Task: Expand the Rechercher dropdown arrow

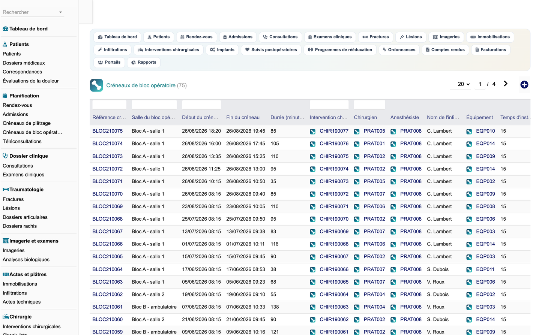Action: 60,12
